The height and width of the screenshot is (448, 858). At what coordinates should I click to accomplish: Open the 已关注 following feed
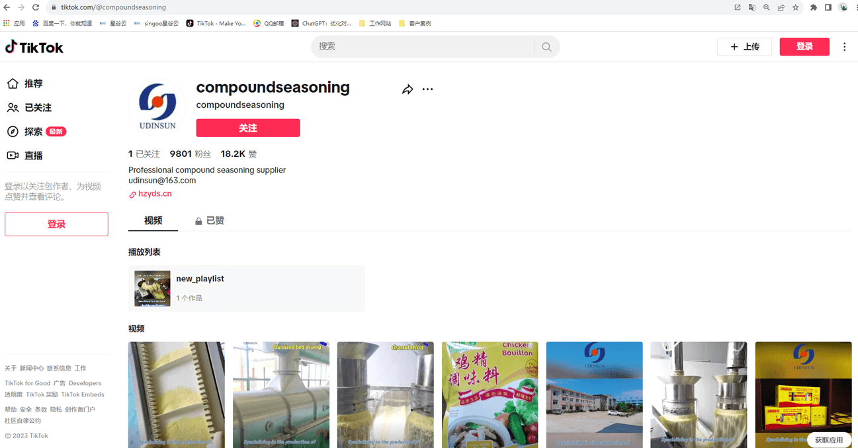pos(29,108)
